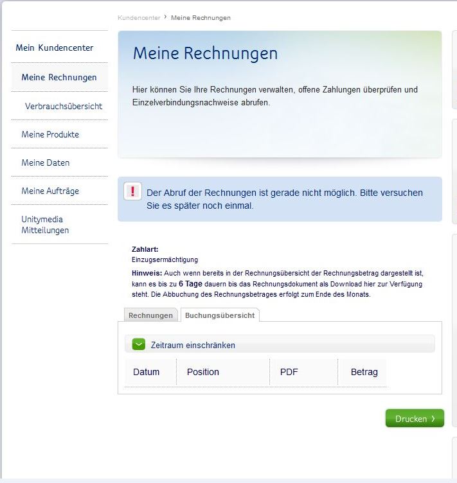Image resolution: width=457 pixels, height=483 pixels.
Task: Open Verbrauchsübersicht submenu item
Action: pyautogui.click(x=64, y=106)
